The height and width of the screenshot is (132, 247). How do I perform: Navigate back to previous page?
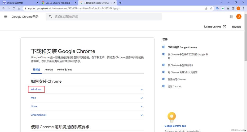(3, 8)
